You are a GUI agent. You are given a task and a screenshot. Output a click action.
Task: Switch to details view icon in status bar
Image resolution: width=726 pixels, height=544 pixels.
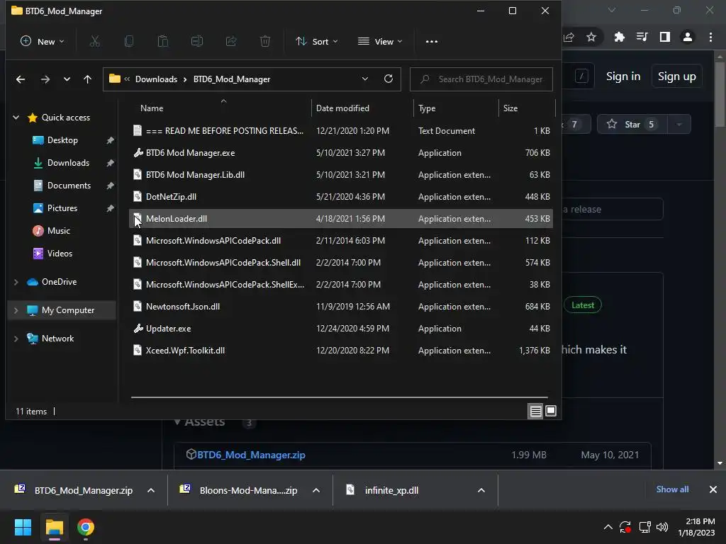(536, 411)
